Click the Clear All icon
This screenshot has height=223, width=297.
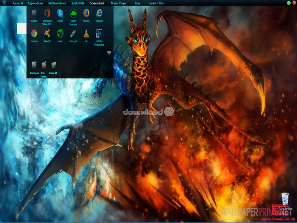[x=53, y=65]
